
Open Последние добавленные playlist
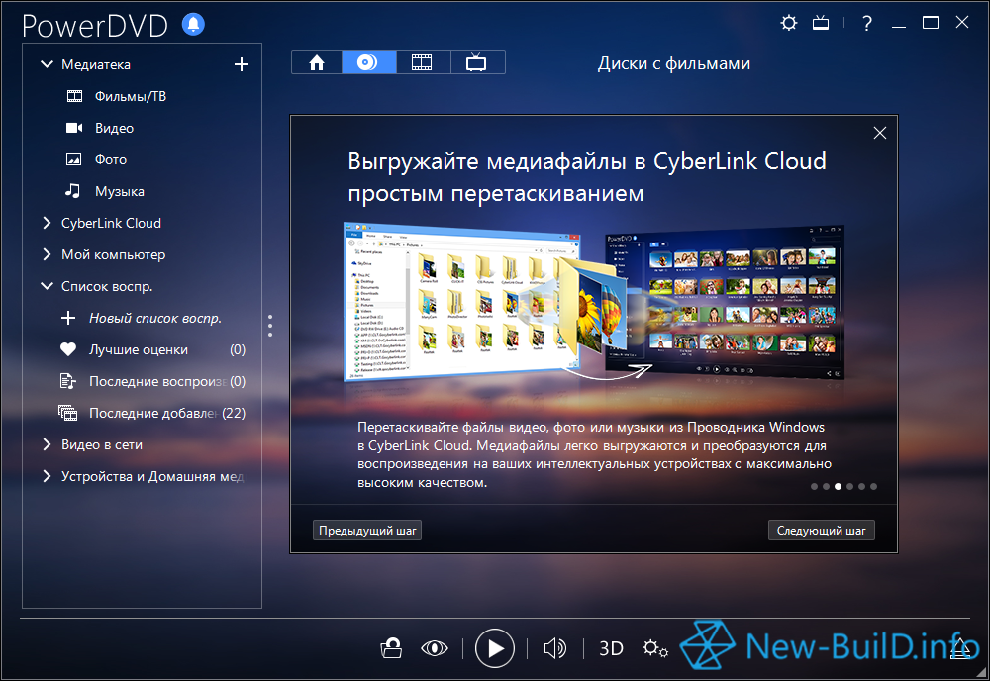[153, 413]
